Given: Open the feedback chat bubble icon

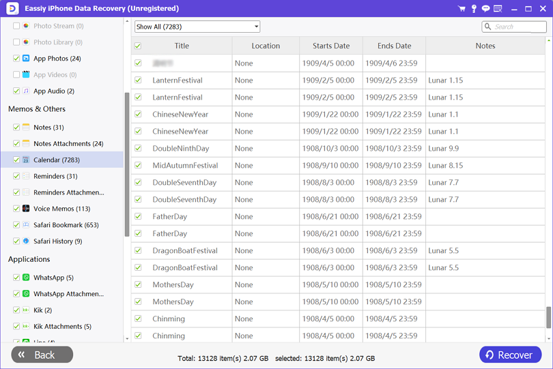Looking at the screenshot, I should coord(485,8).
